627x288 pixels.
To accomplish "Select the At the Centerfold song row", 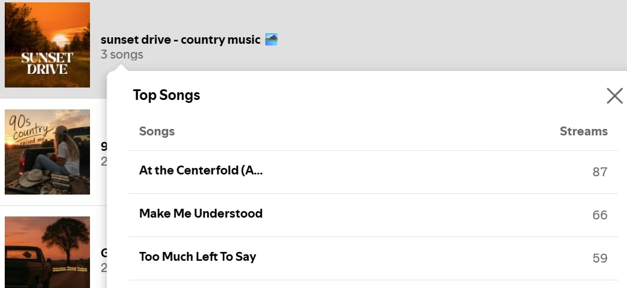I will pyautogui.click(x=373, y=172).
